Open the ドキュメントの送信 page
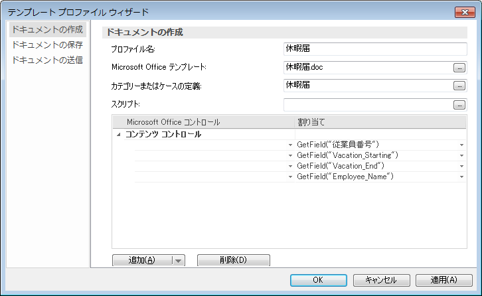 coord(47,60)
